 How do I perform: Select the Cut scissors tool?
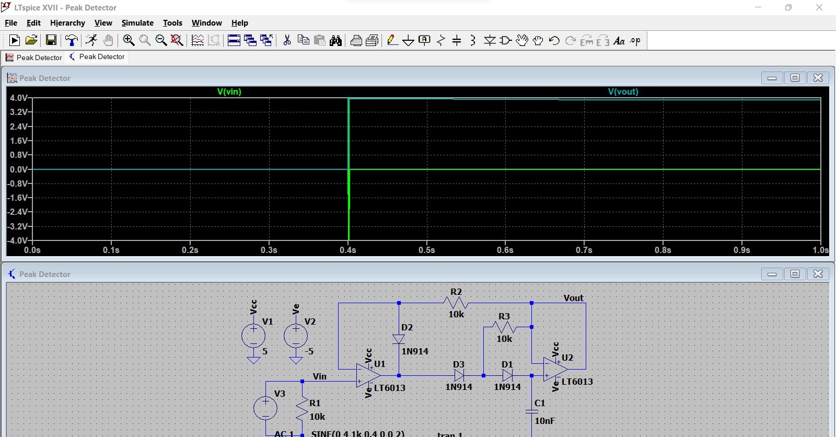(287, 40)
